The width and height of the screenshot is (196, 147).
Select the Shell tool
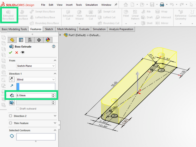[147, 23]
